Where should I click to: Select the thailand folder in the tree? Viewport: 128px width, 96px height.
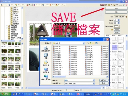[14, 22]
